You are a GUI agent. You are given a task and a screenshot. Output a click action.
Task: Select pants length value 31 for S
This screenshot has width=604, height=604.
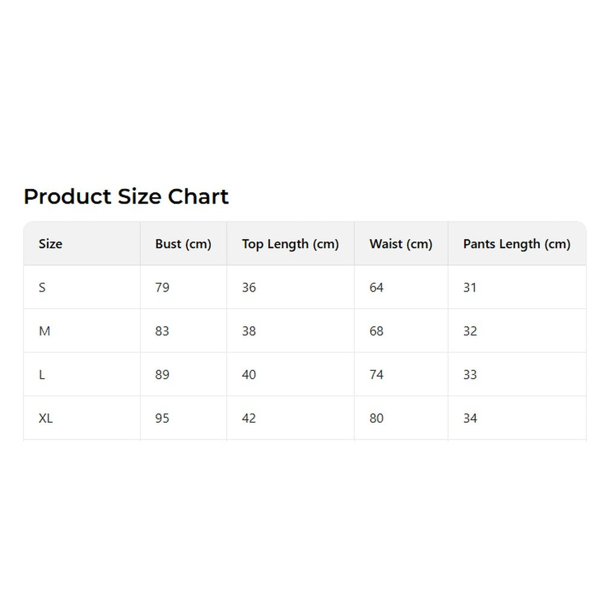pos(470,288)
